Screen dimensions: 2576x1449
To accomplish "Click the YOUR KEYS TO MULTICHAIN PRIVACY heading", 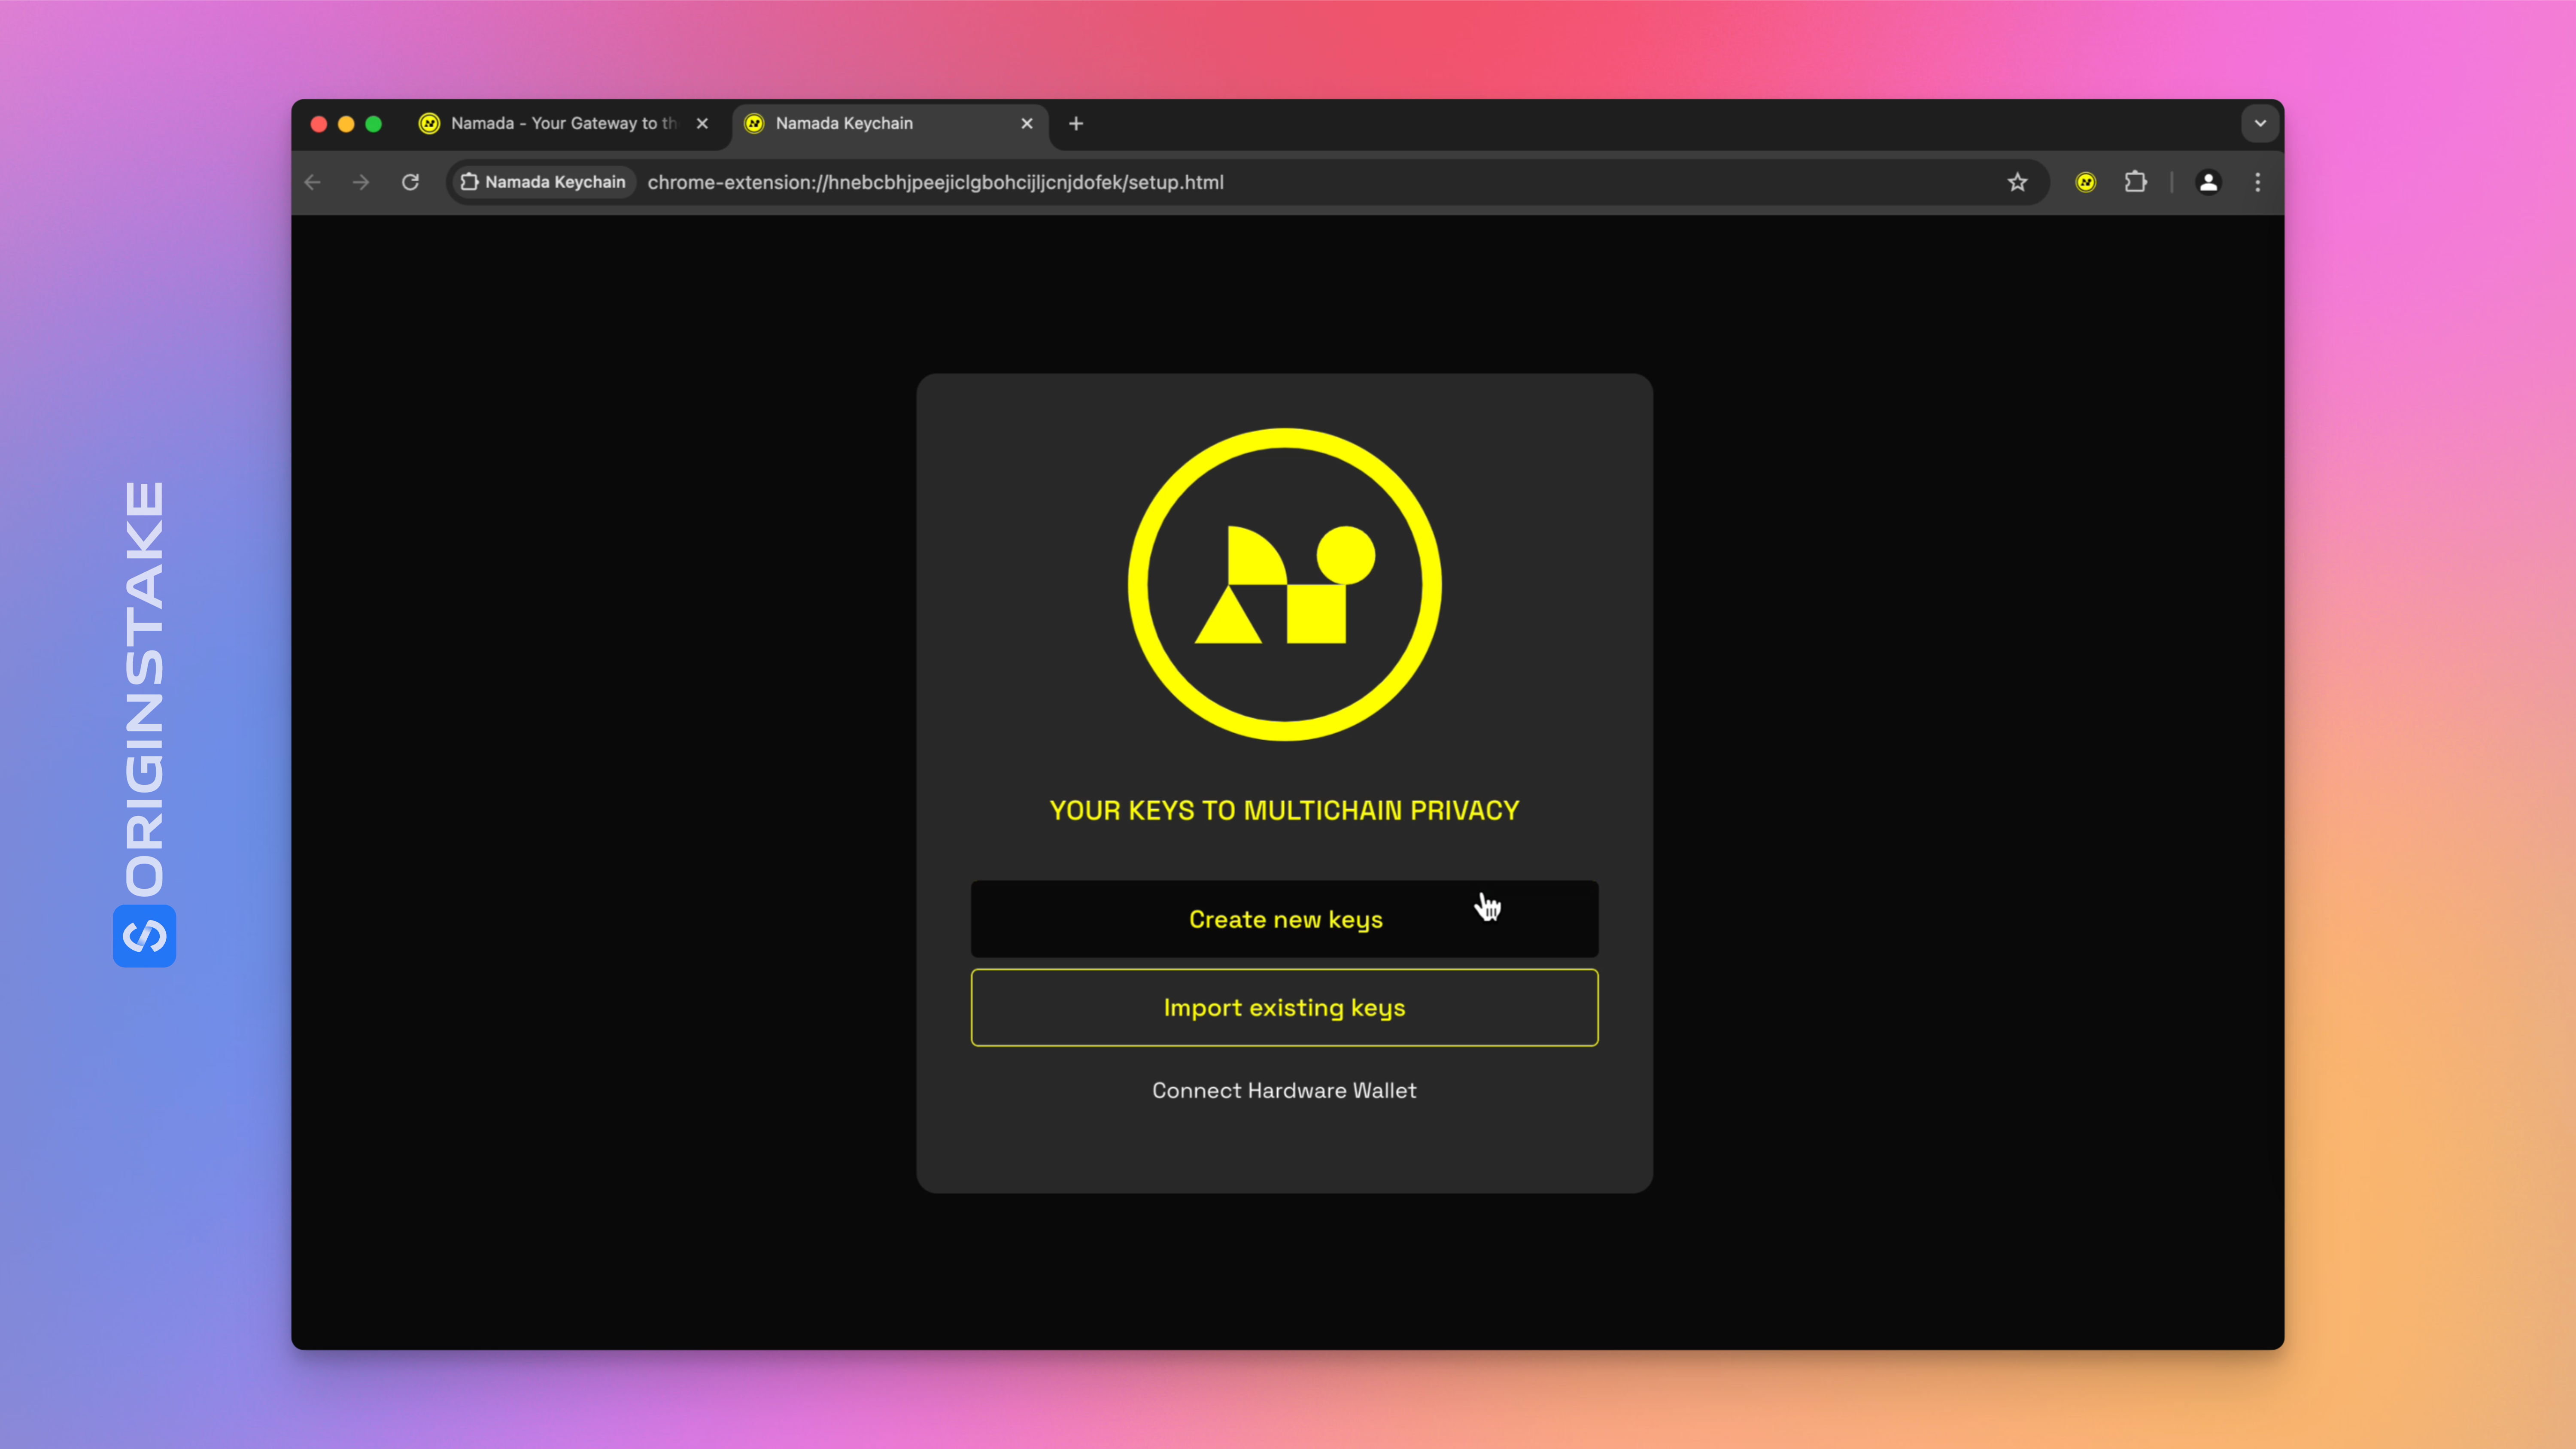I will coord(1284,810).
